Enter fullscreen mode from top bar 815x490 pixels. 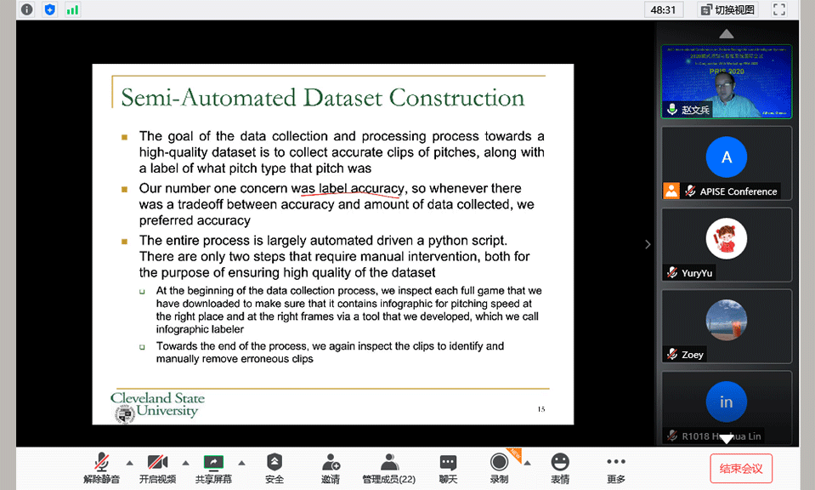[x=778, y=10]
